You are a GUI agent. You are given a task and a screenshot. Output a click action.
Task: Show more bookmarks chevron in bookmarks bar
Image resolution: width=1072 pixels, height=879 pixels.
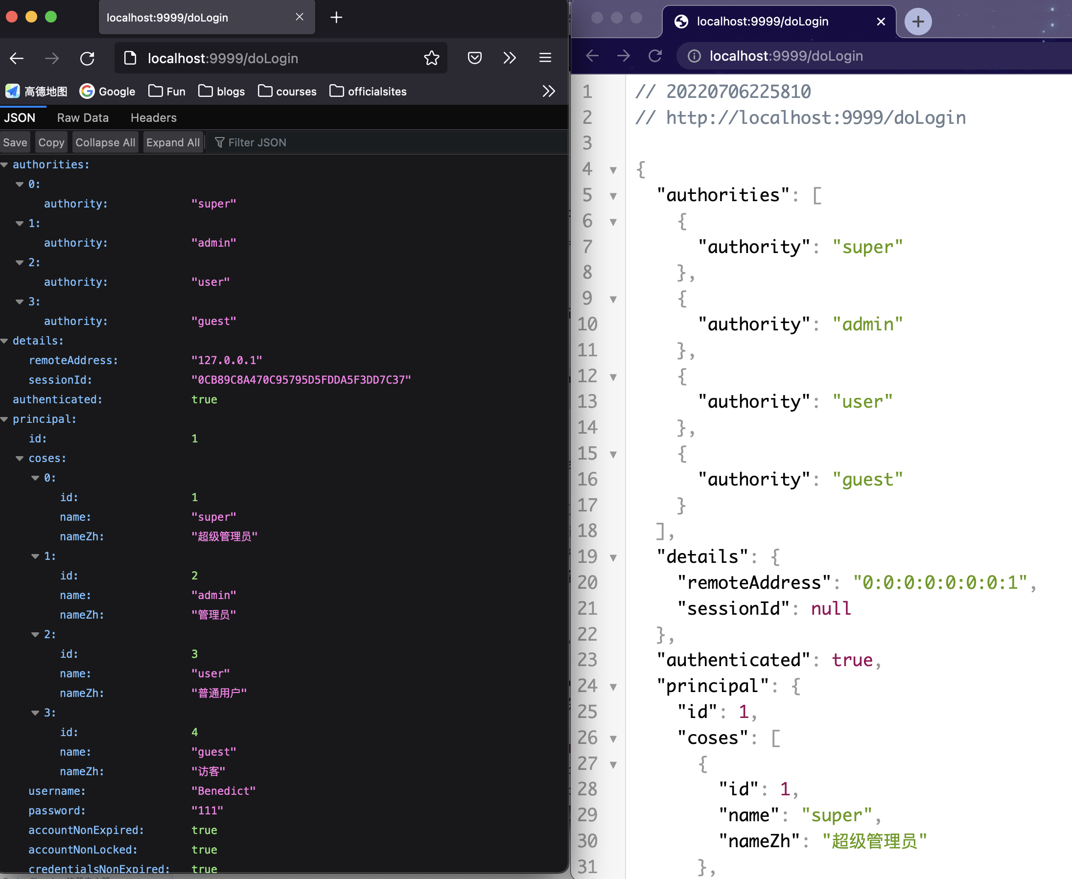pos(548,91)
